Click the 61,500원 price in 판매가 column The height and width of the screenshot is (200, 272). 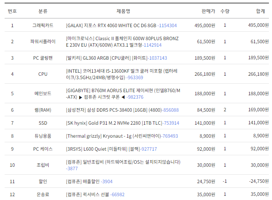(206, 42)
